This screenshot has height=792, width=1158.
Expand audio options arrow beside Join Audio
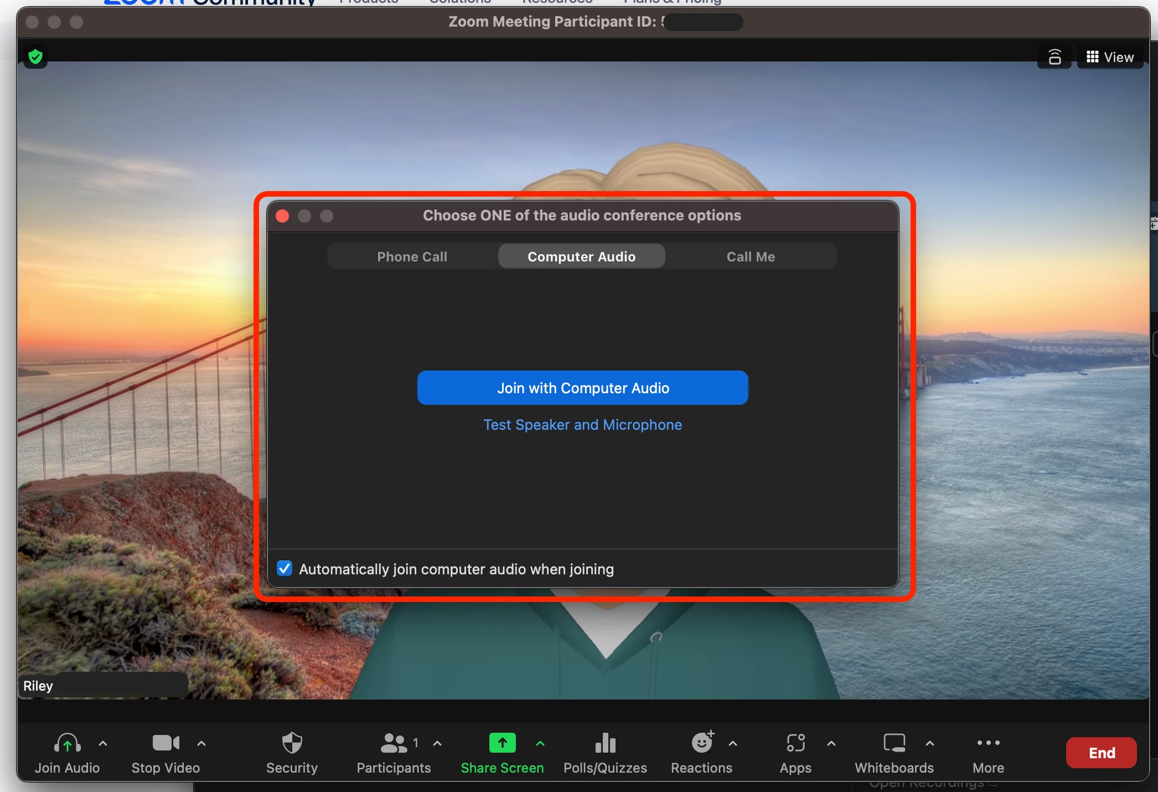[103, 744]
